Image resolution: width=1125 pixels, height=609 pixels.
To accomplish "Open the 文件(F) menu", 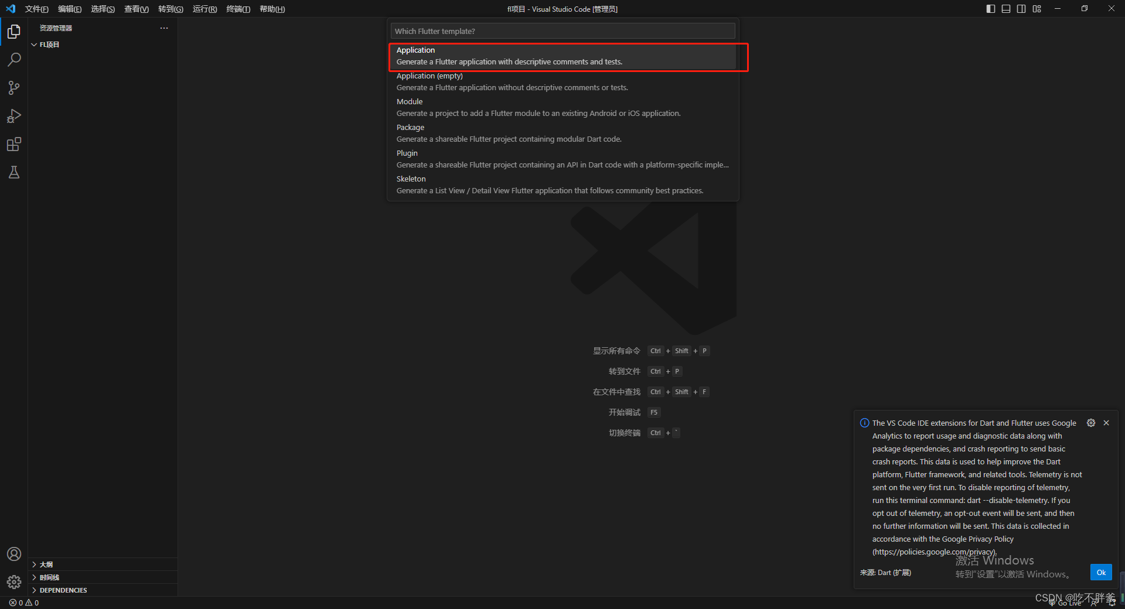I will [x=37, y=9].
